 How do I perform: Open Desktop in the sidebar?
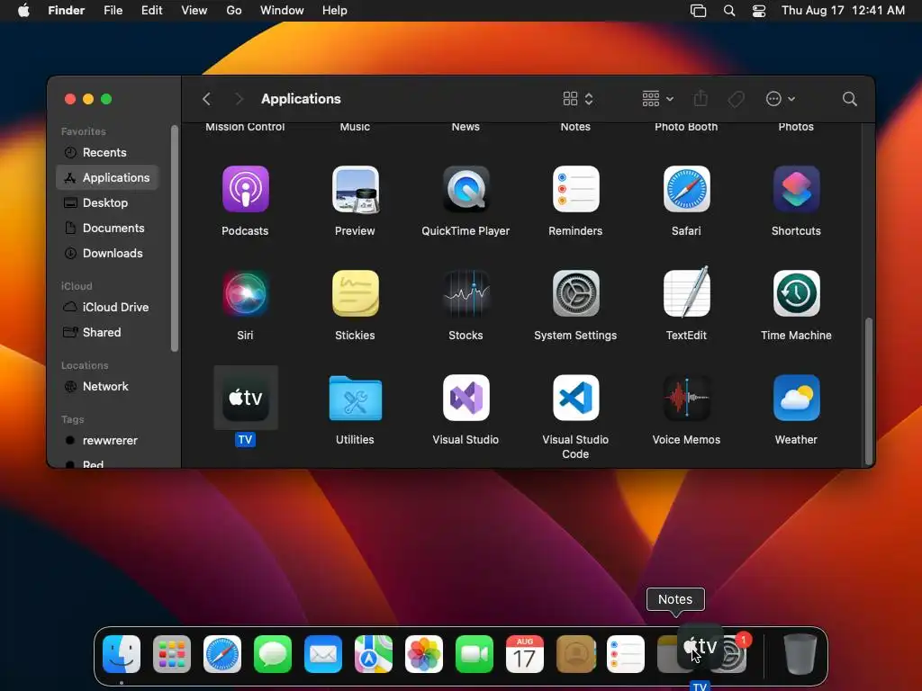tap(108, 202)
